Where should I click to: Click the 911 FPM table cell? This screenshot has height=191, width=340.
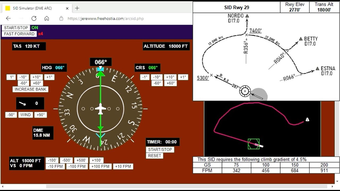pyautogui.click(x=324, y=171)
